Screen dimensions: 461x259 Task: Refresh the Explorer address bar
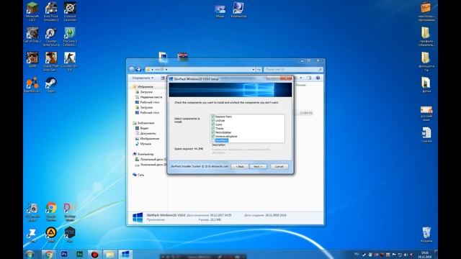259,70
